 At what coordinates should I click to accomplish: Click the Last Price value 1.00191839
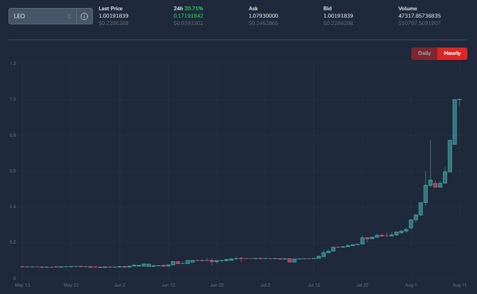point(114,16)
